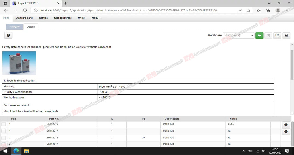
Task: Click the browser address bar URL
Action: [x=128, y=10]
